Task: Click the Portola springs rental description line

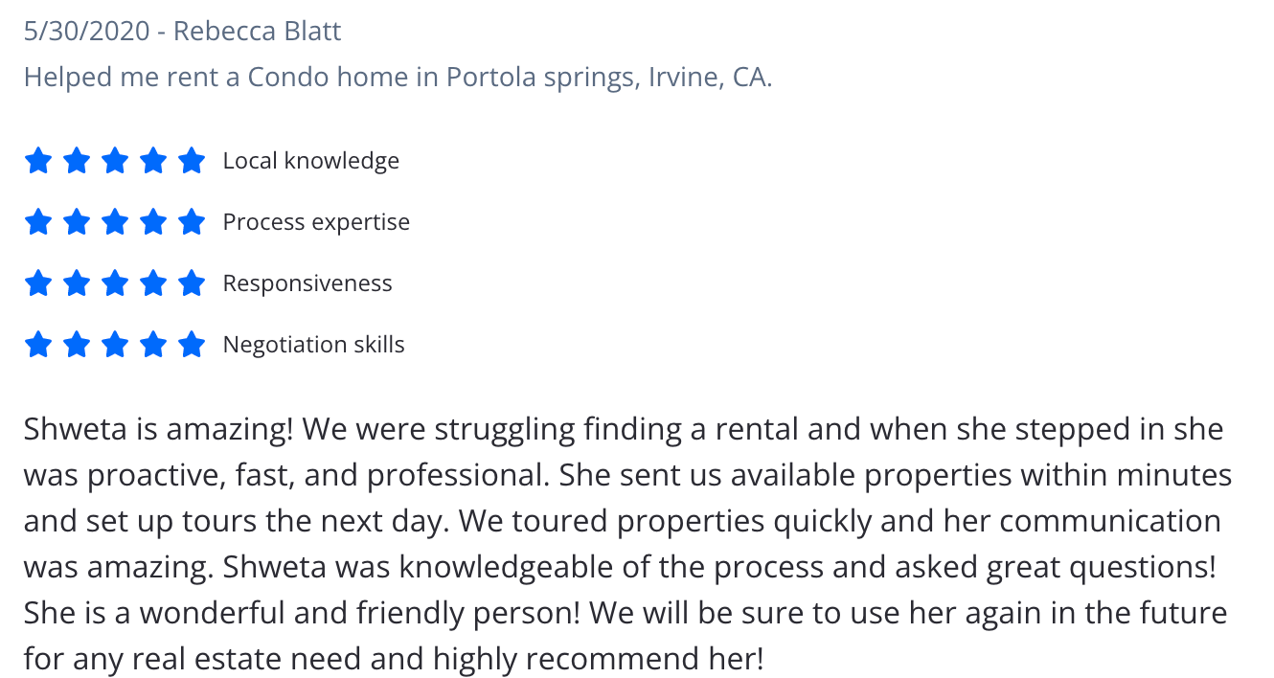Action: click(398, 77)
